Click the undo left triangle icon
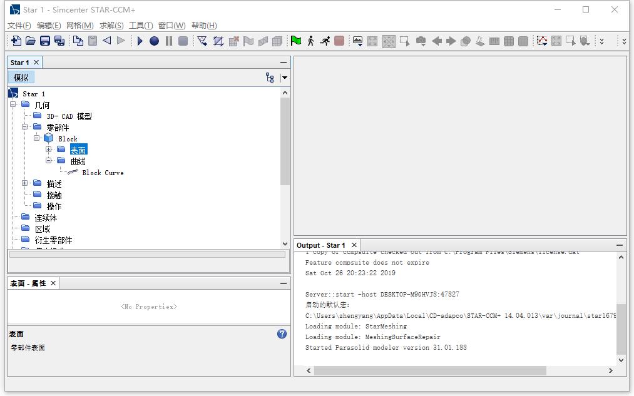Viewport: 634px width, 396px height. pyautogui.click(x=107, y=41)
